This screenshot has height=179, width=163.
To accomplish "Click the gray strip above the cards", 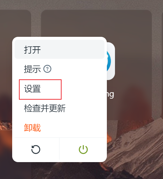I will point(81,5).
